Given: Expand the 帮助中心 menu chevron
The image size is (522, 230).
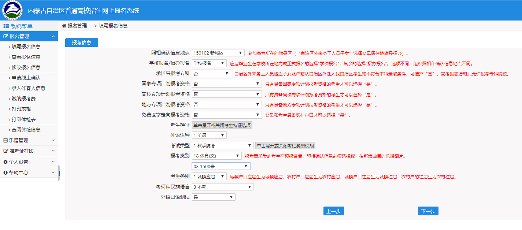Looking at the screenshot, I should (53, 172).
